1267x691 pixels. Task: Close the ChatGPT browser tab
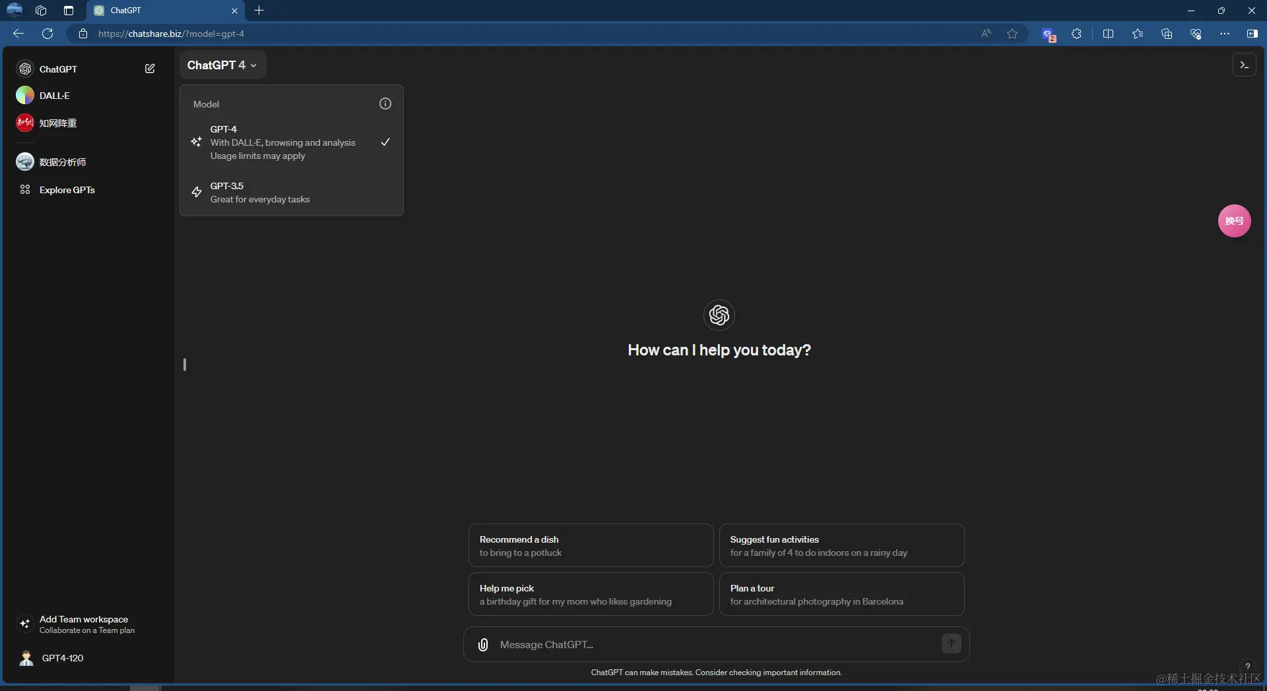[x=234, y=11]
